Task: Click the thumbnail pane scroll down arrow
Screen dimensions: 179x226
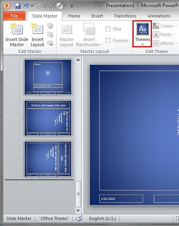Action: pos(78,210)
